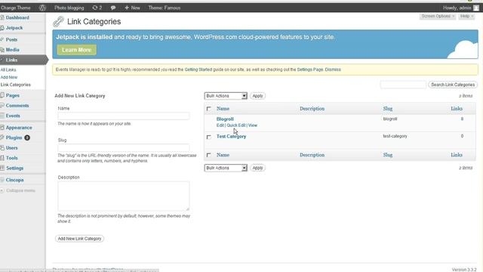Viewport: 483px width, 272px height.
Task: Open the comments bubble icon in the admin bar
Action: [x=113, y=8]
